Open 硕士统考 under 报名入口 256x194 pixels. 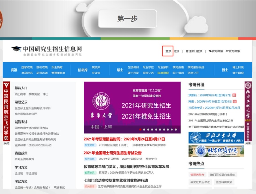[20, 94]
